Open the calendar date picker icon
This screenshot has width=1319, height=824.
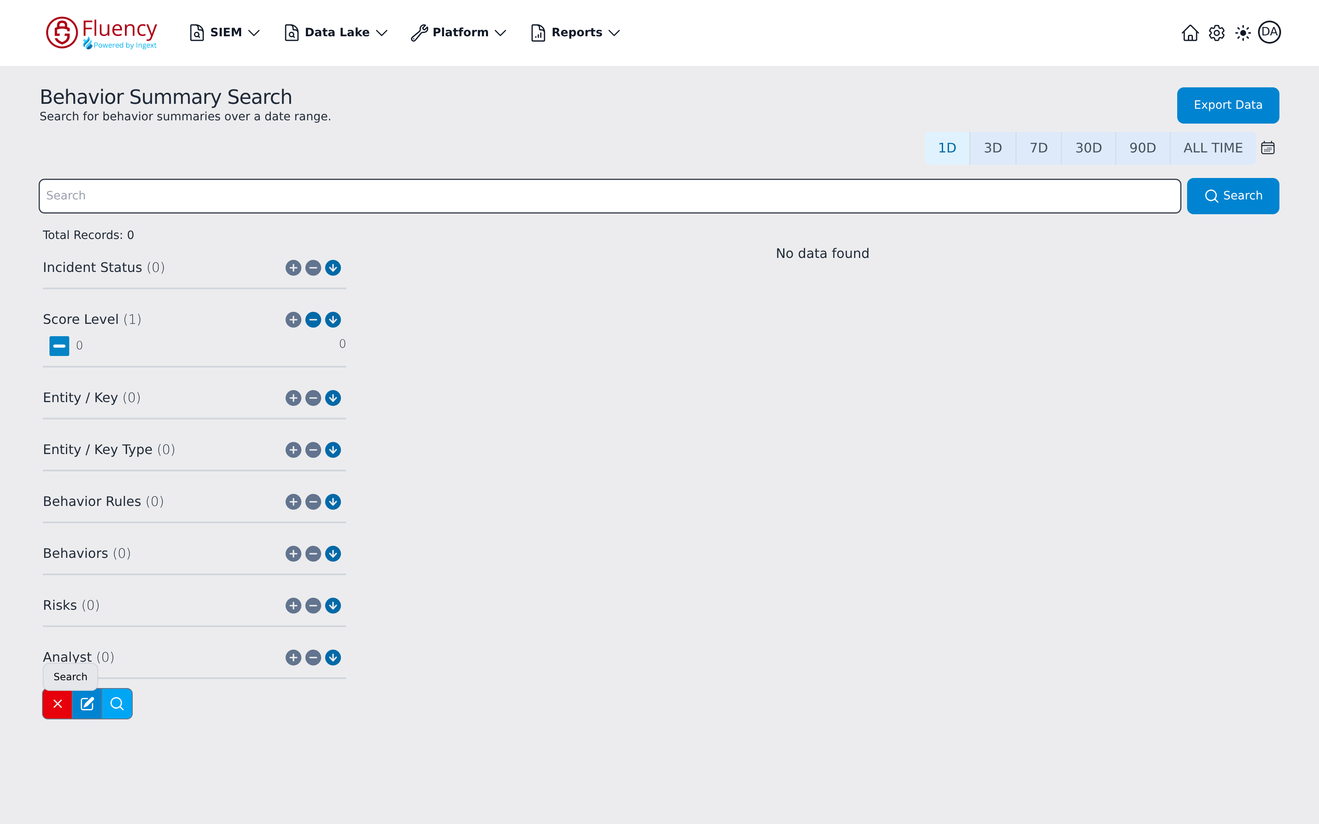coord(1268,147)
